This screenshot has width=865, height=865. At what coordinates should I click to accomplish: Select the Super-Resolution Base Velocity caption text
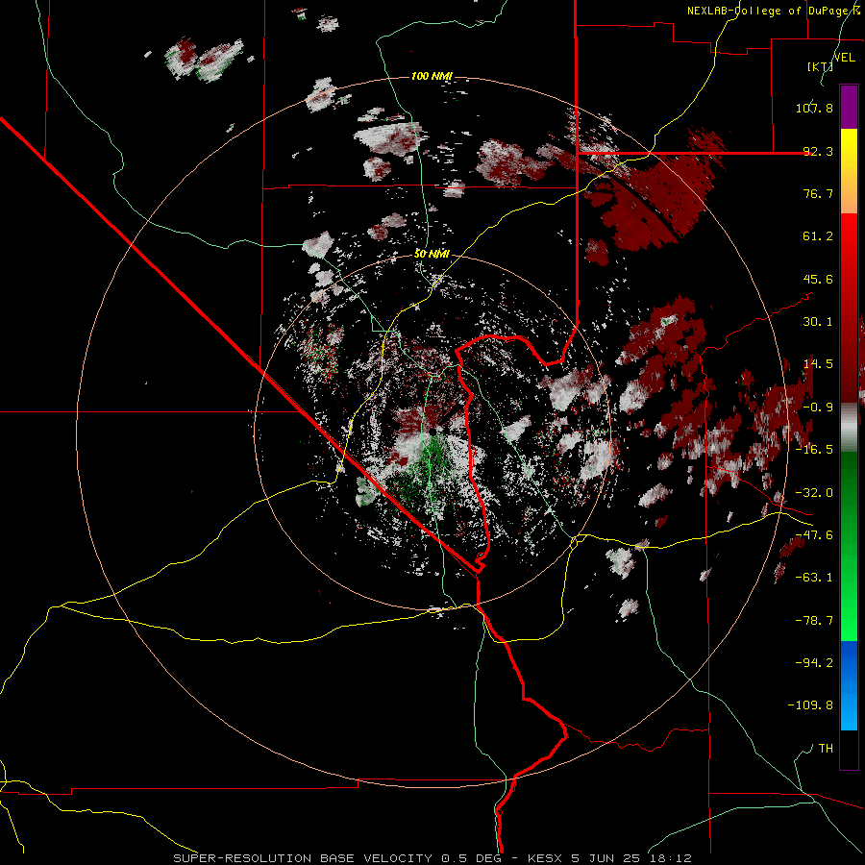point(432,858)
